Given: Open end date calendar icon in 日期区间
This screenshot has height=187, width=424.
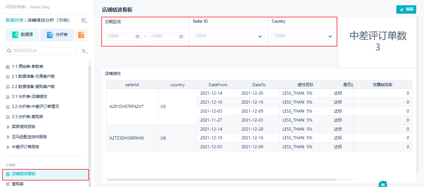Looking at the screenshot, I should point(181,37).
